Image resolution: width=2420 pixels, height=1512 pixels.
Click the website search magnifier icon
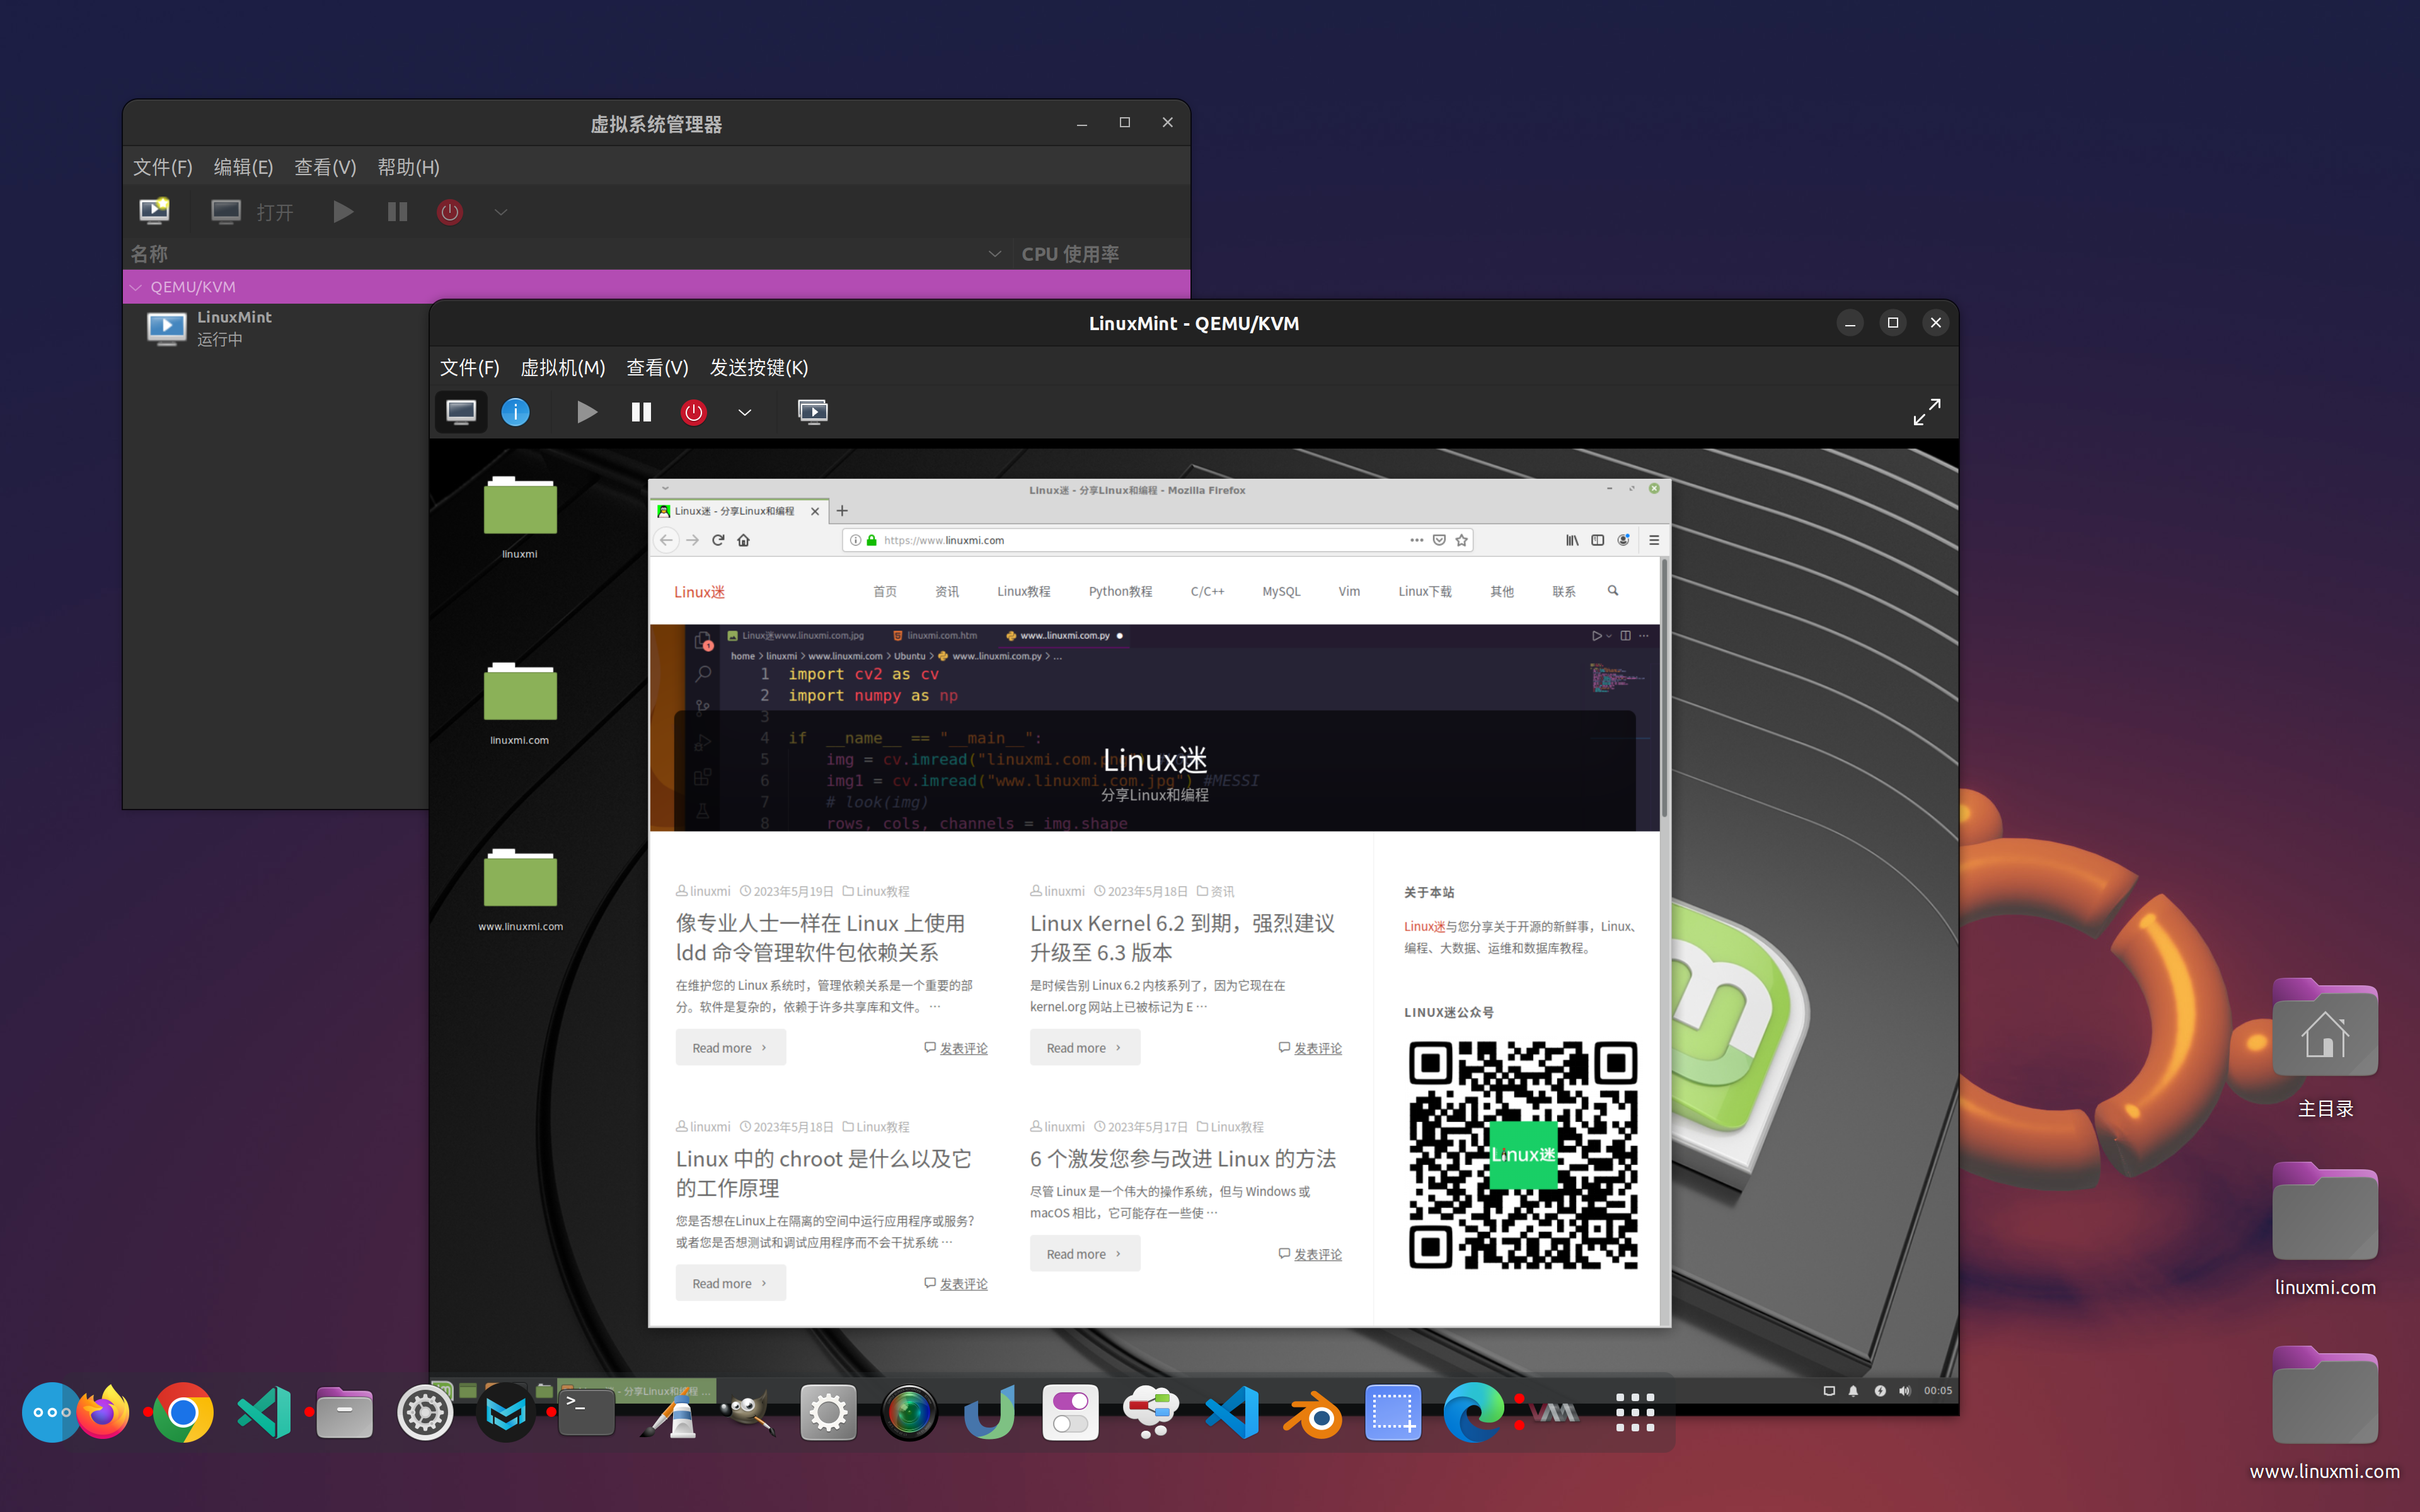click(1613, 591)
